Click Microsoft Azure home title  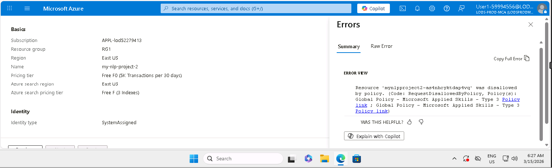[63, 8]
